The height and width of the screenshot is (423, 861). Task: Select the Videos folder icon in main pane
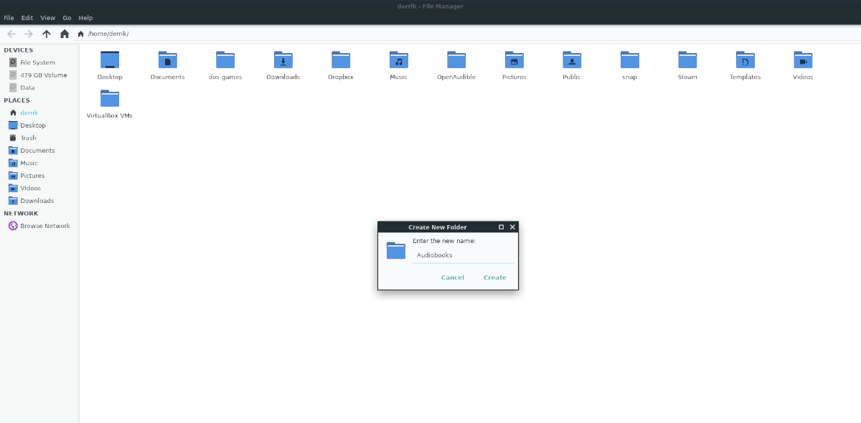(803, 60)
